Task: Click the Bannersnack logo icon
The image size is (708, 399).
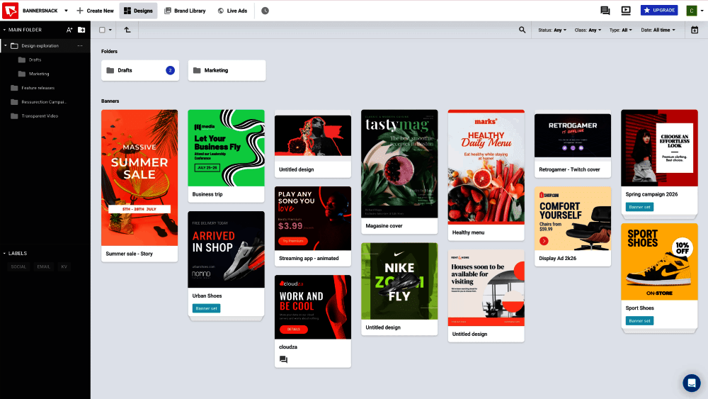Action: (x=10, y=11)
